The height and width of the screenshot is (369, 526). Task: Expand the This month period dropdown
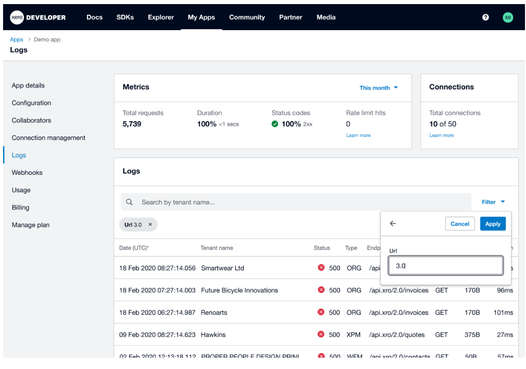(x=379, y=88)
